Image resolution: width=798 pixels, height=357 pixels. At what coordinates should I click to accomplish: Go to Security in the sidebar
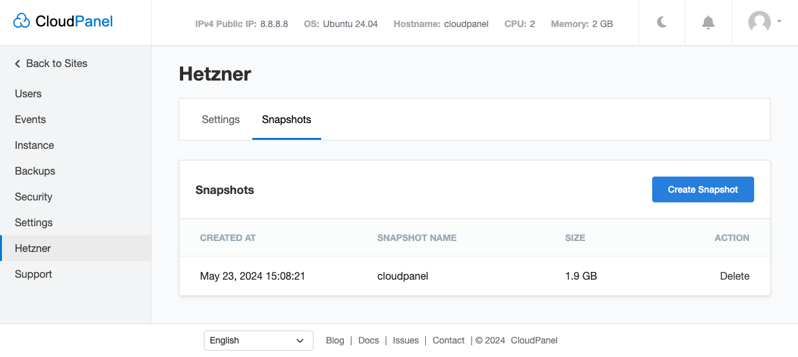point(34,197)
